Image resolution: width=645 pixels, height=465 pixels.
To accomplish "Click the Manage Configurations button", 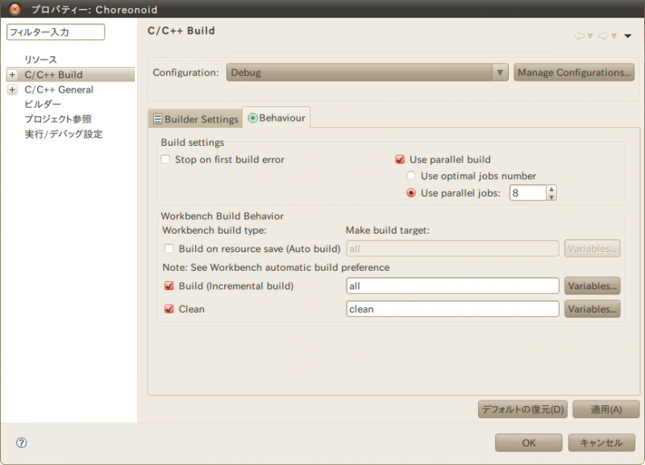I will click(x=574, y=73).
